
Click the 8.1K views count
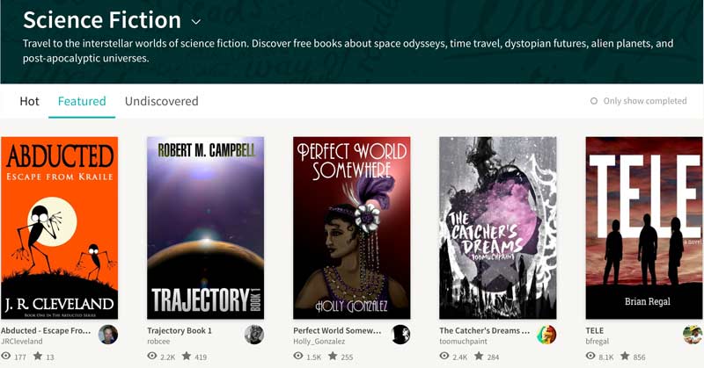point(606,357)
